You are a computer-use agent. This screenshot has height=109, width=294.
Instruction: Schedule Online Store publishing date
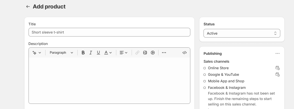(x=278, y=68)
